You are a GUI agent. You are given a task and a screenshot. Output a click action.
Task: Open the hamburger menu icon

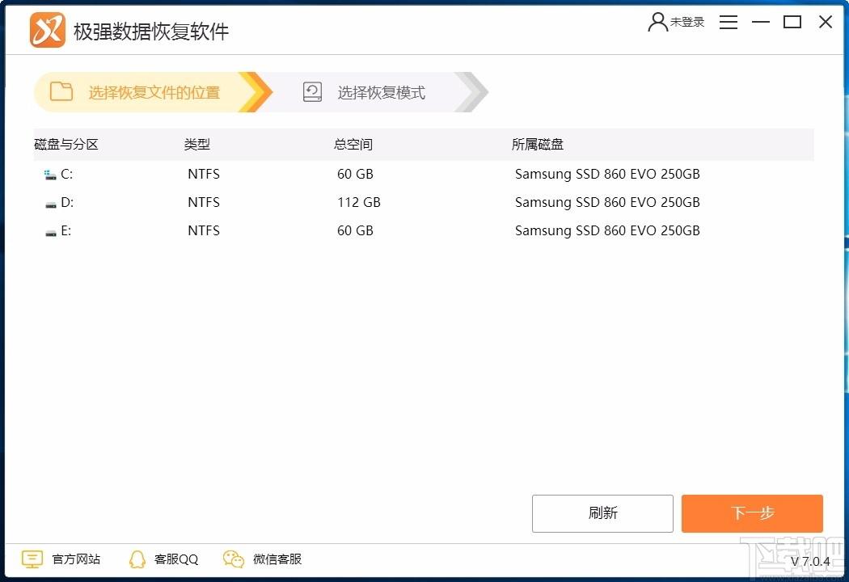[x=729, y=22]
